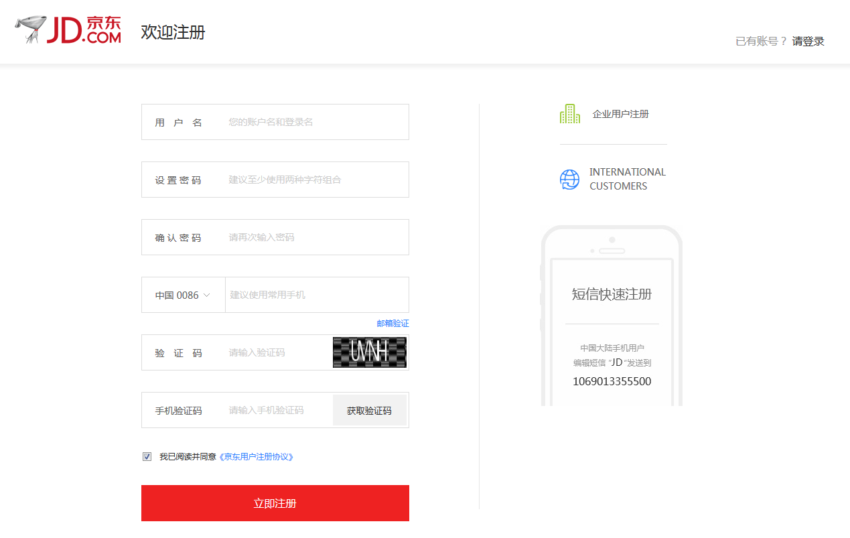Click the JD.com logo
This screenshot has width=850, height=538.
(x=67, y=30)
